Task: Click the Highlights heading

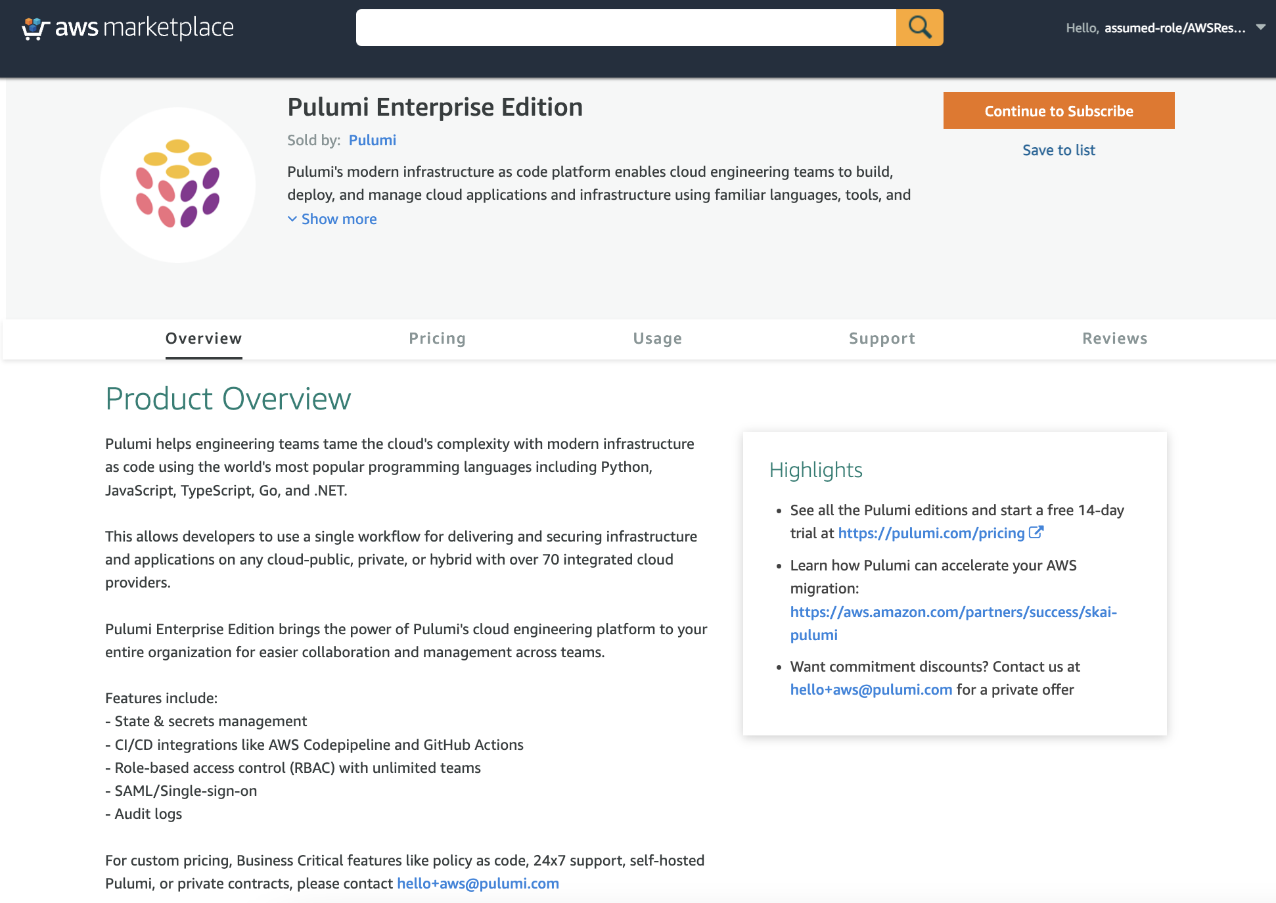Action: coord(815,470)
